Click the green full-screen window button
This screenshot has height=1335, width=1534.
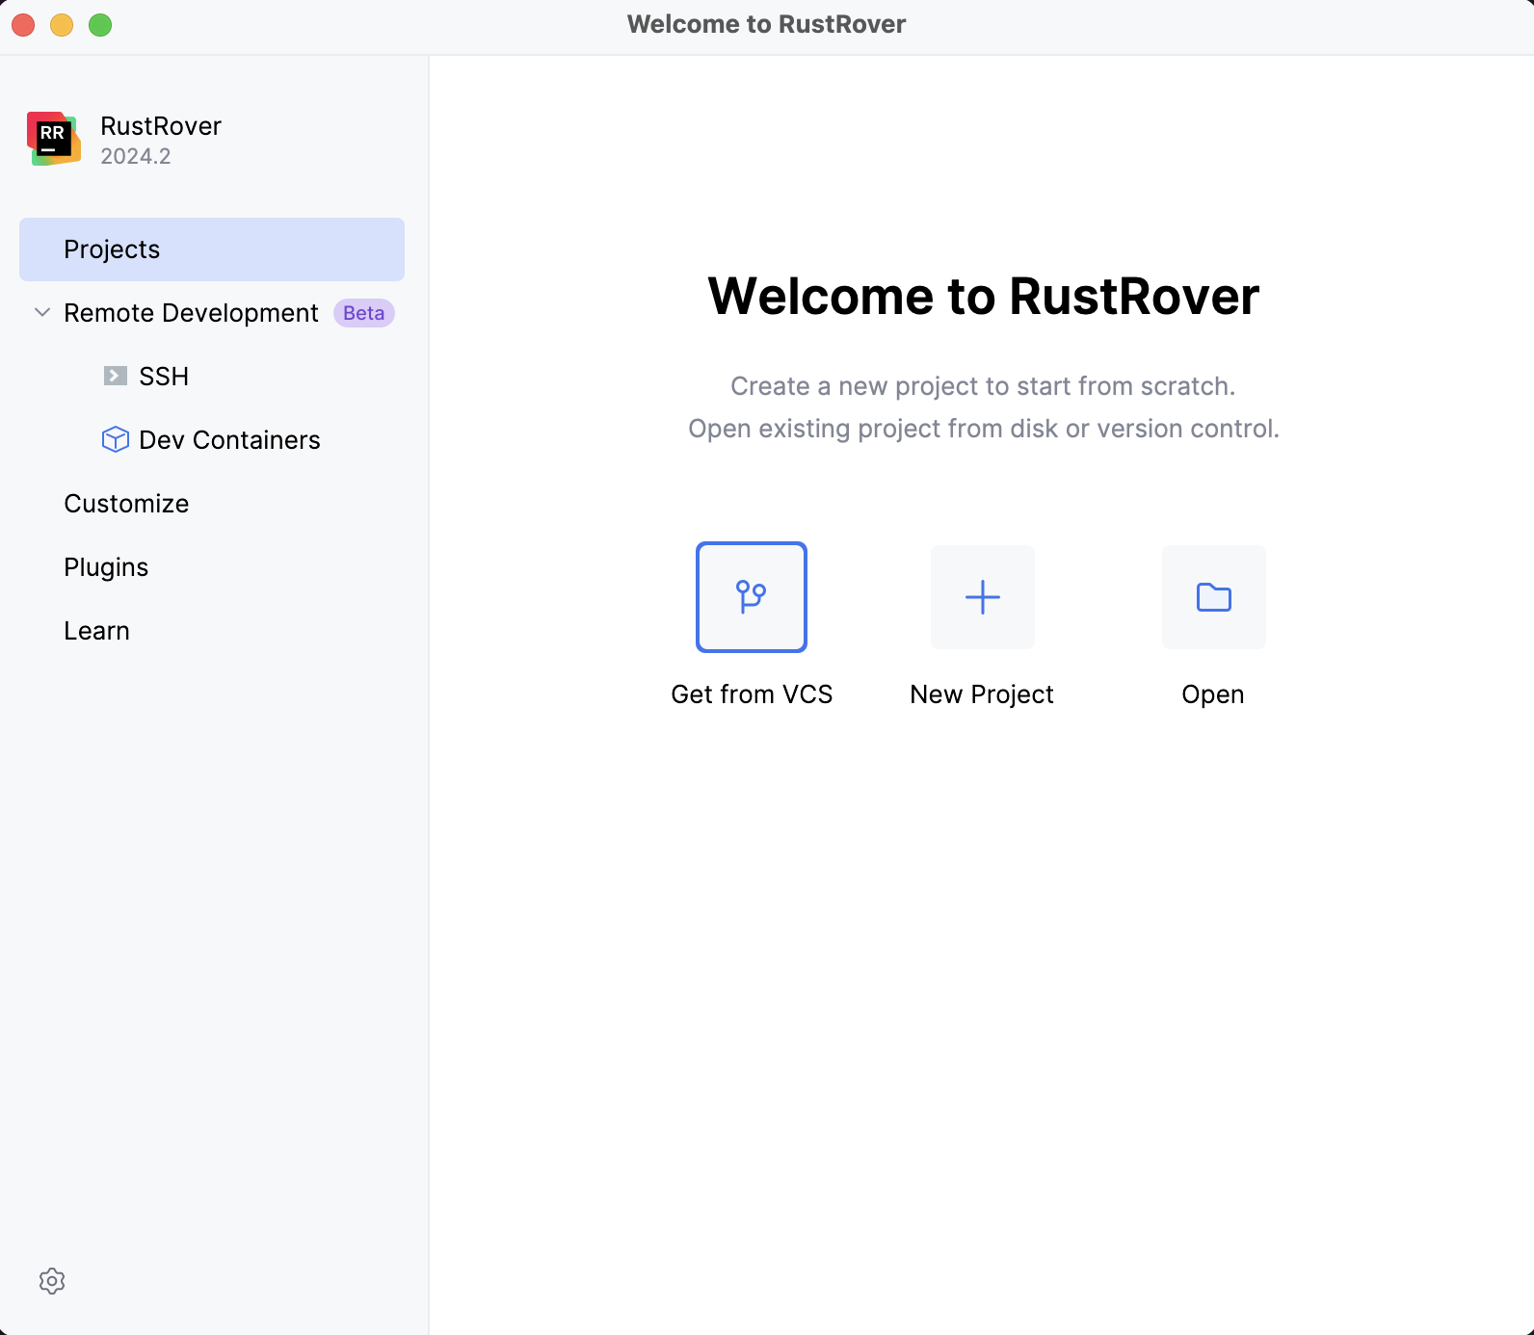tap(100, 25)
